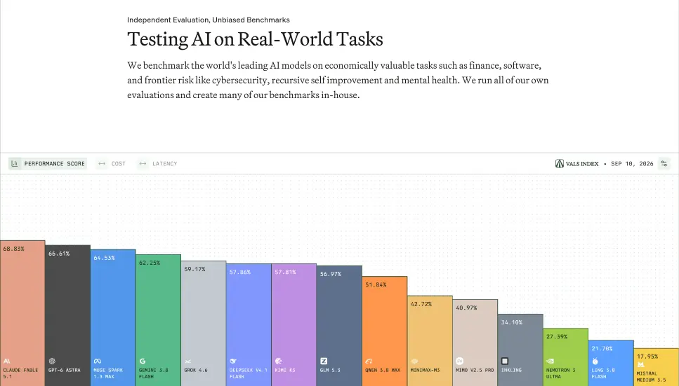Click the Vals Index logo icon
679x386 pixels.
560,163
